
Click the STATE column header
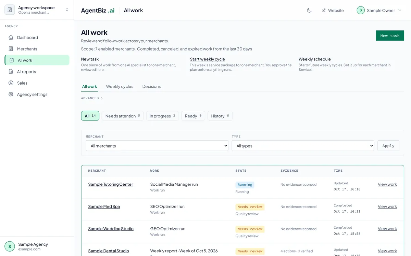(241, 171)
